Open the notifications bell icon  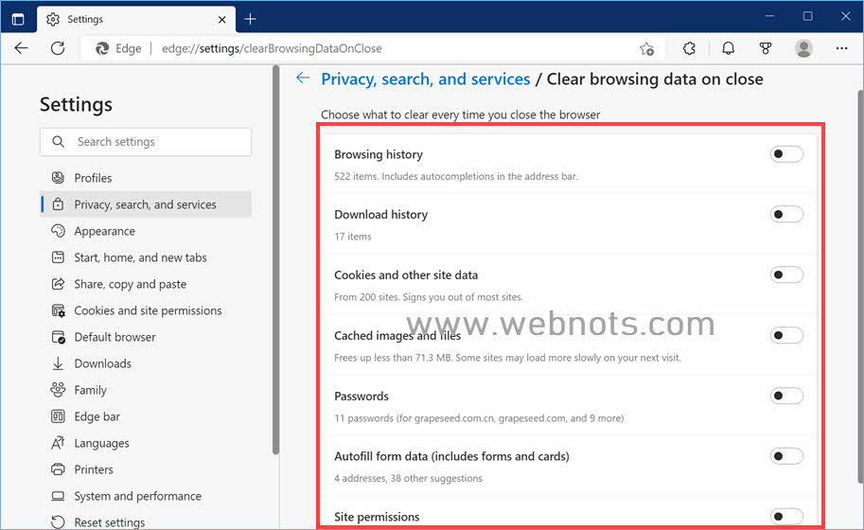728,48
